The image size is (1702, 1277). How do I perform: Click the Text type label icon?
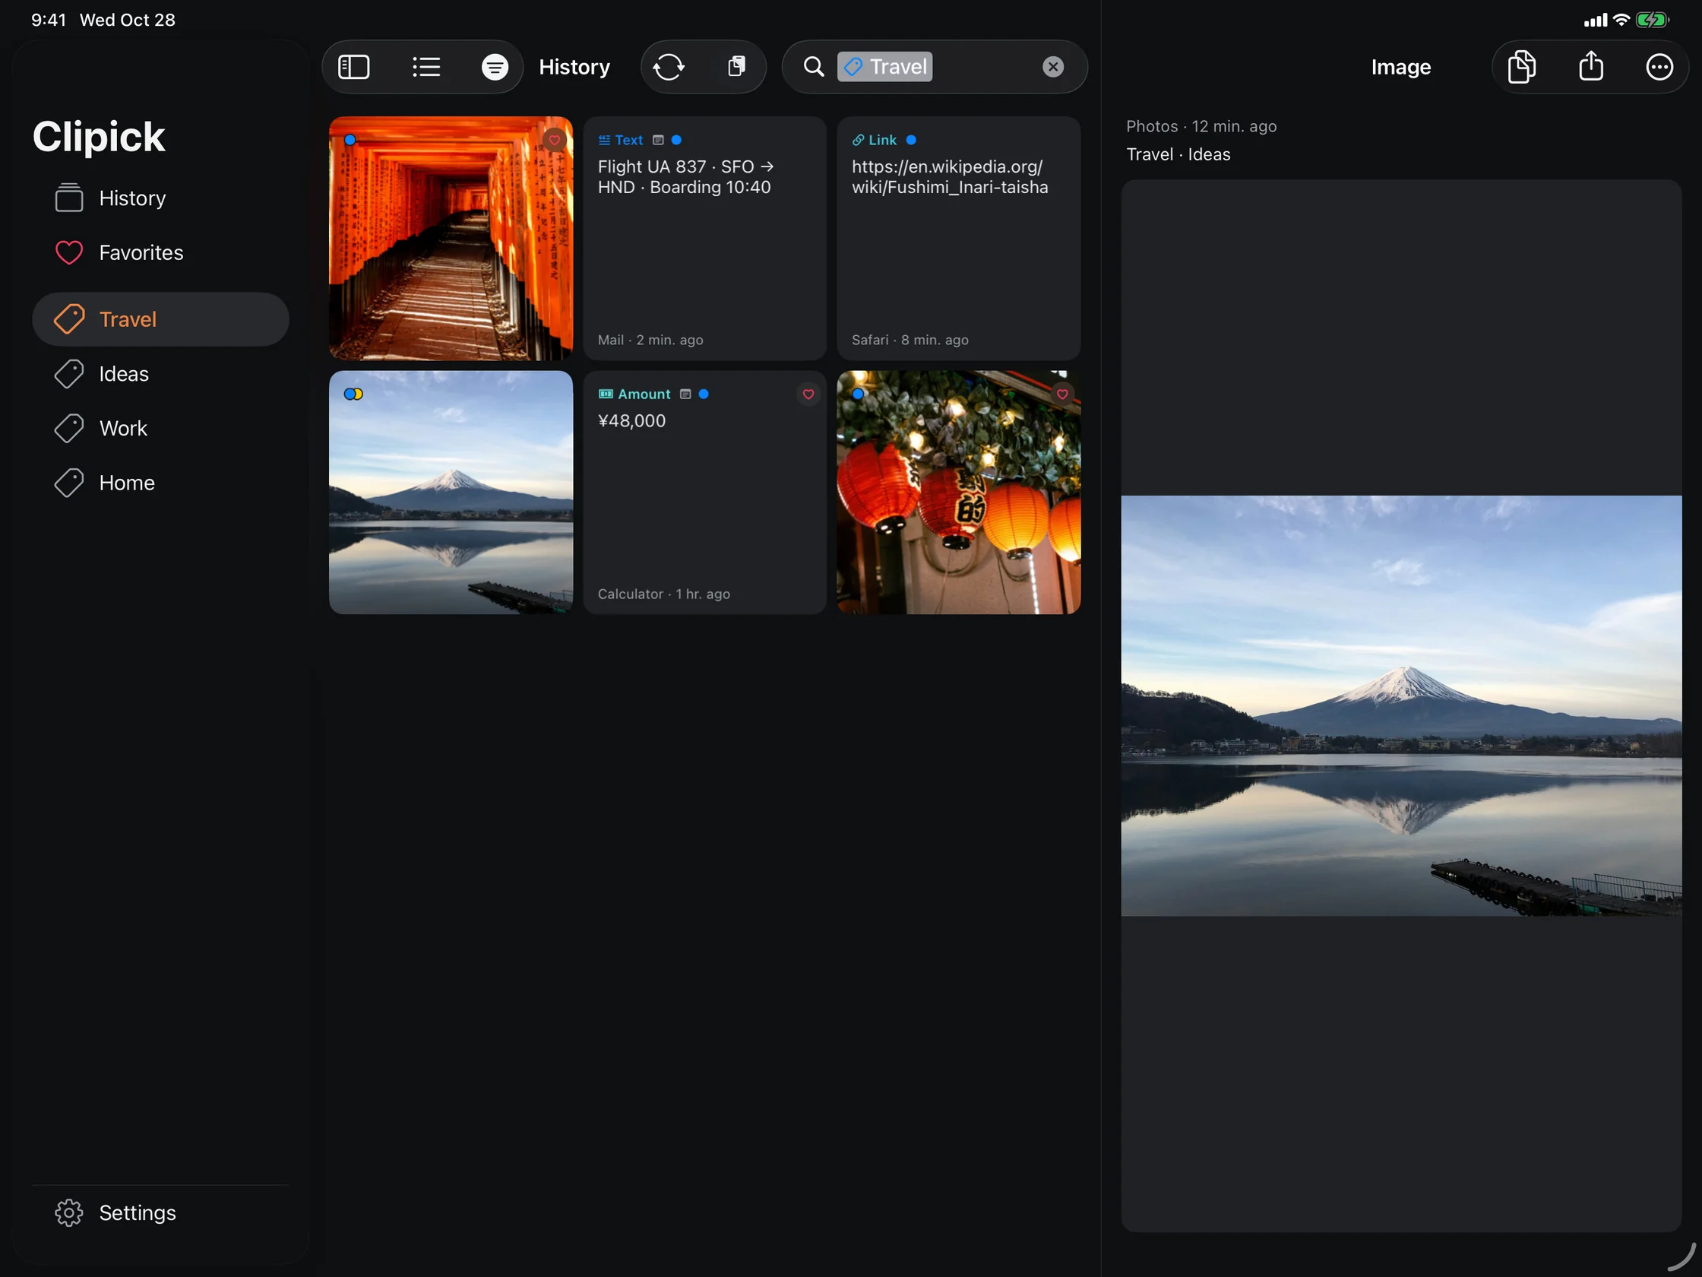(604, 140)
